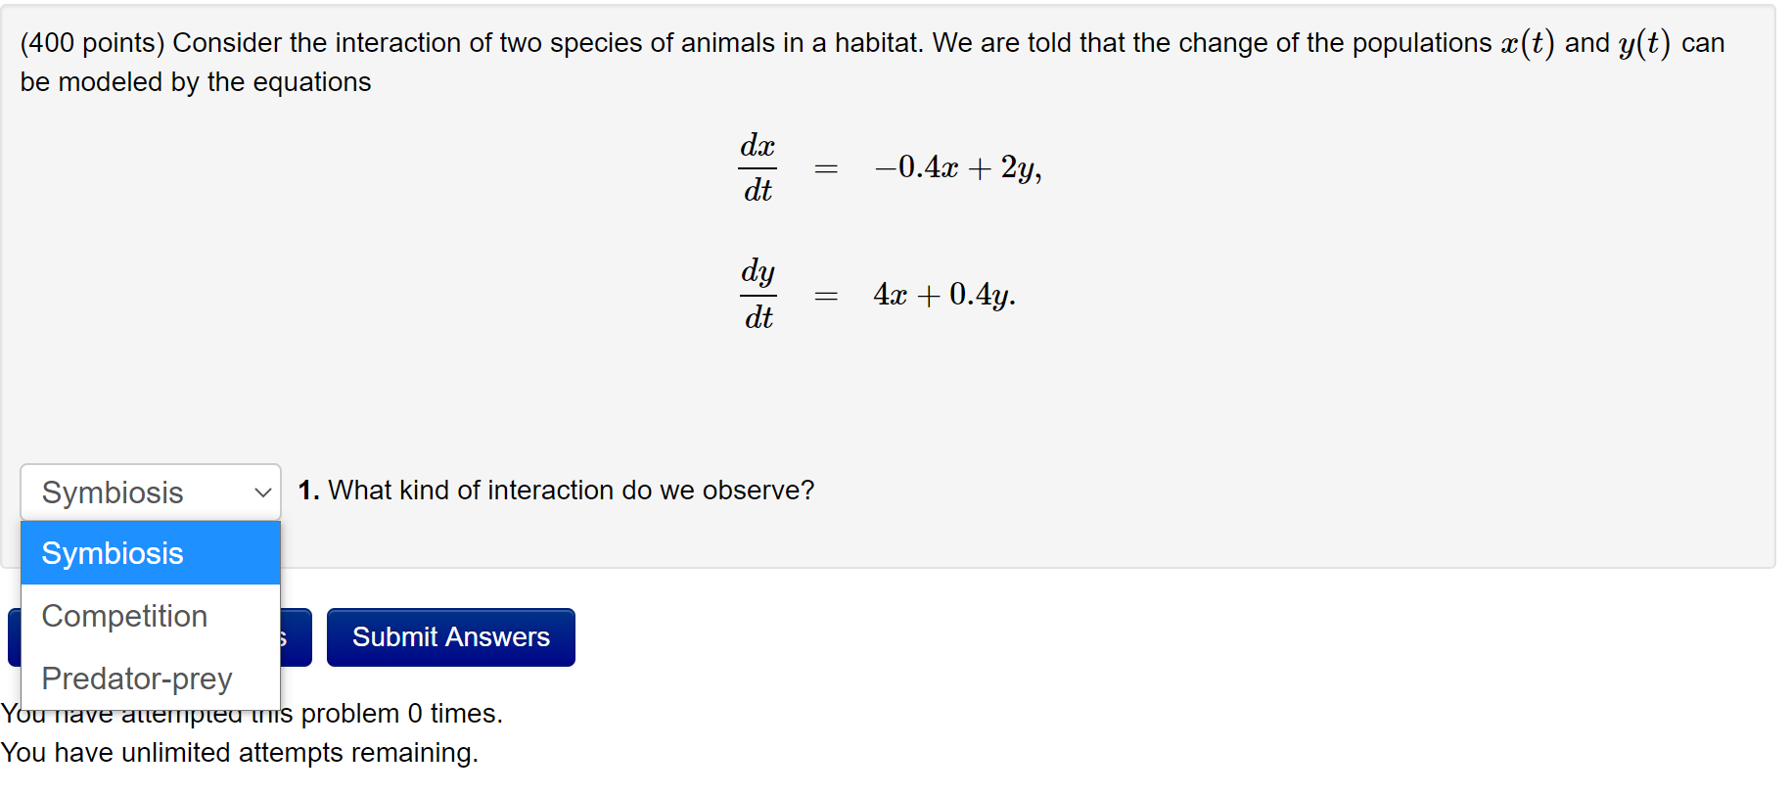Click the 'problem 0 times' attempt text
The width and height of the screenshot is (1791, 796).
click(401, 714)
